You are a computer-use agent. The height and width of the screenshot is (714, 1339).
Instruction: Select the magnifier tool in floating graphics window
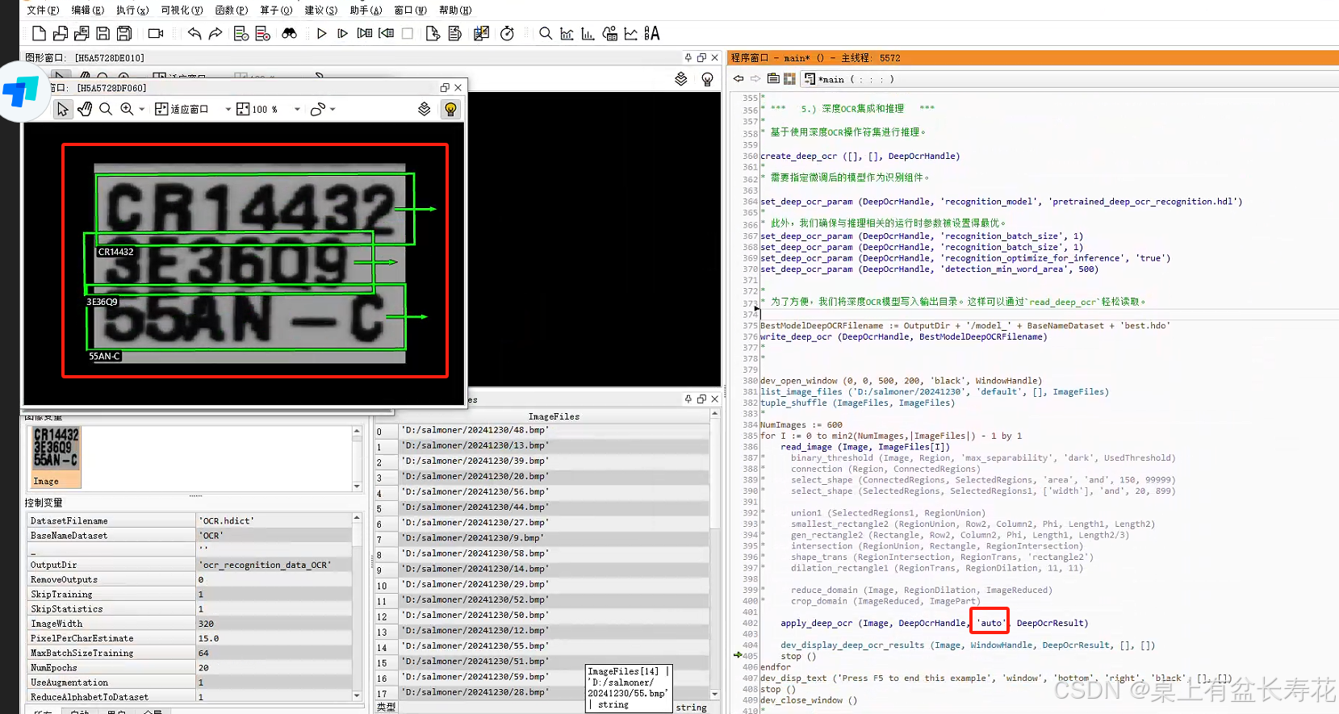[x=106, y=109]
